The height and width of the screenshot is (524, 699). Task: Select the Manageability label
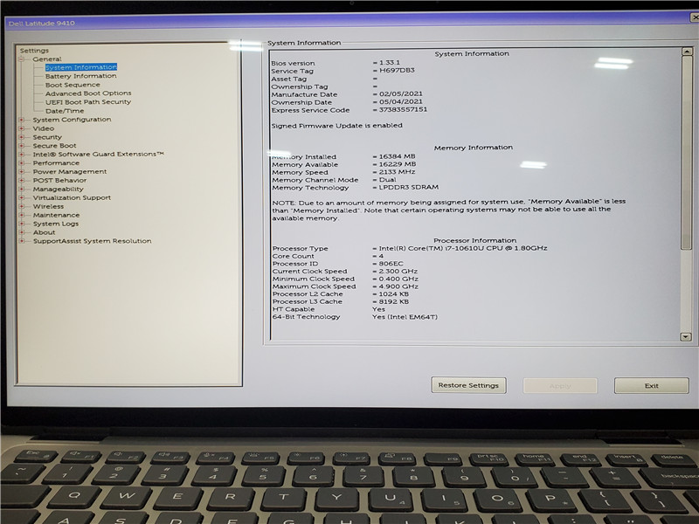pos(58,189)
